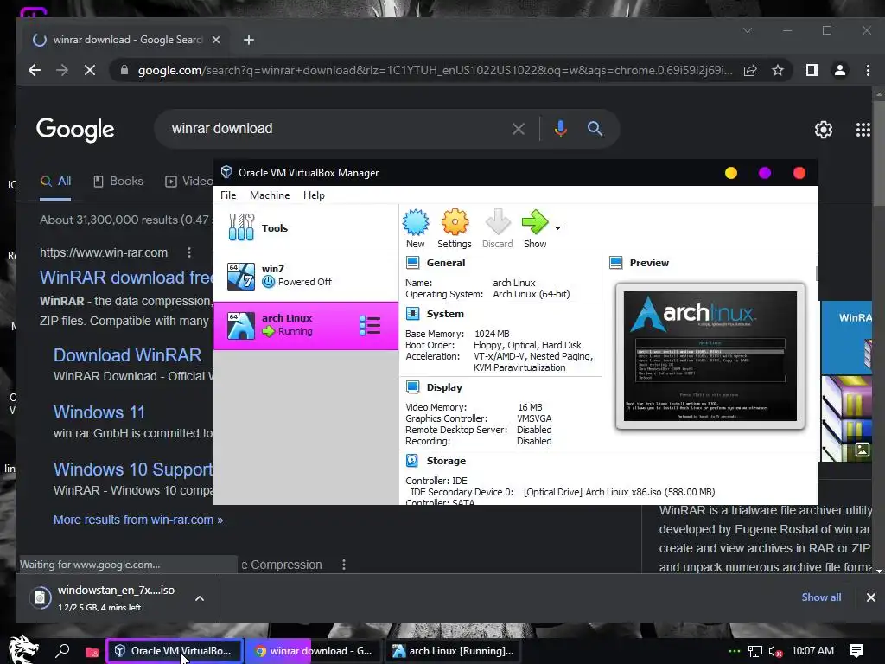Screen dimensions: 885x664
Task: Click the Google search box text
Action: point(222,129)
